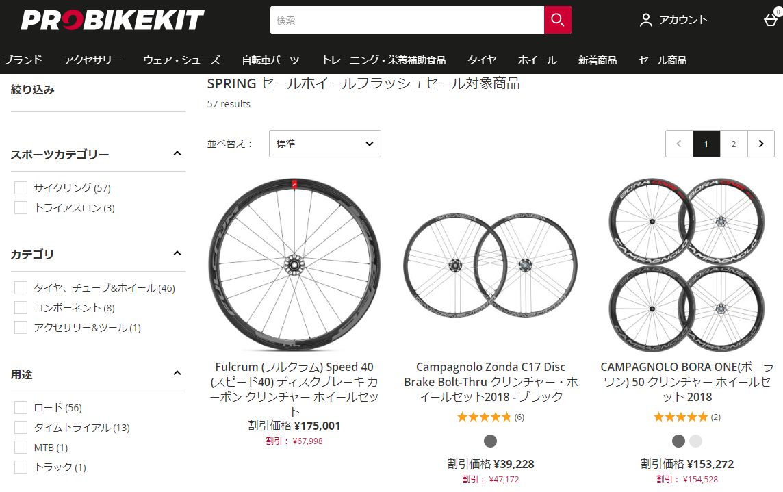Click the Campagnolo Zonda wheelset thumbnail
Viewport: 783px width, 492px height.
click(490, 263)
